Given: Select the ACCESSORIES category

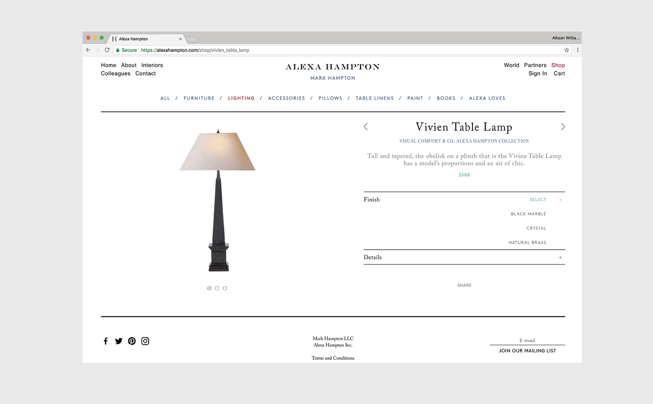Looking at the screenshot, I should [x=286, y=98].
